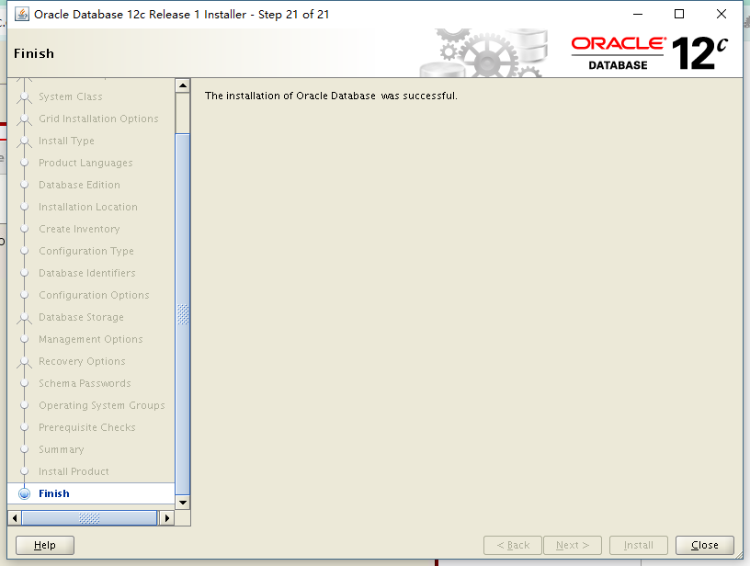The height and width of the screenshot is (566, 750).
Task: Select the Installation Location step
Action: point(88,207)
